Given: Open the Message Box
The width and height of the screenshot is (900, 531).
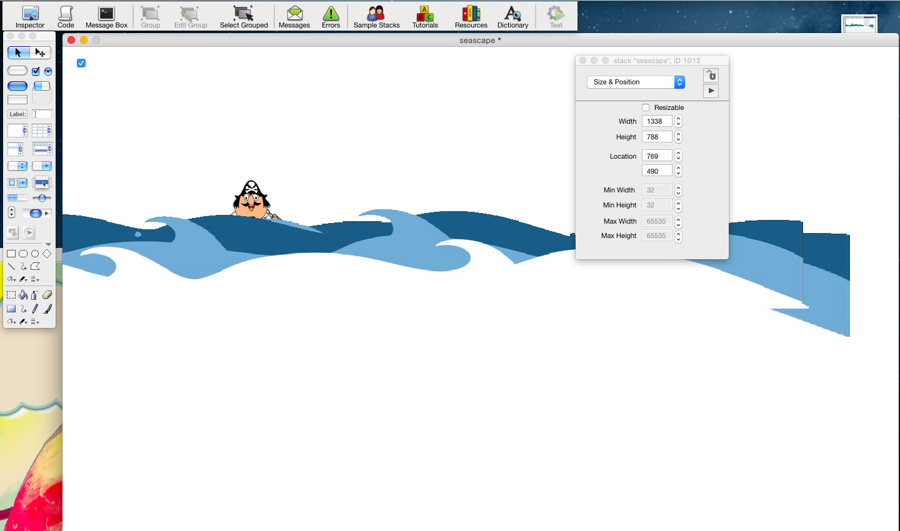Looking at the screenshot, I should point(106,17).
